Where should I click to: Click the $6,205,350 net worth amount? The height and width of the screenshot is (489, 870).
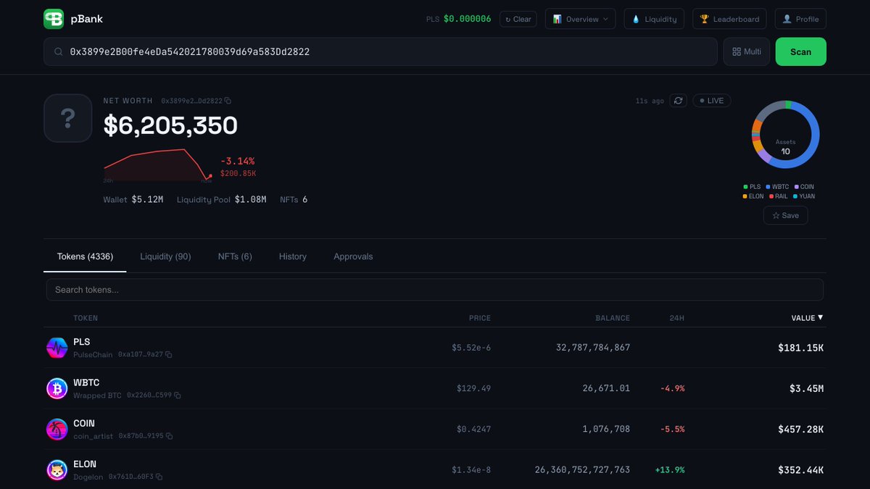170,125
